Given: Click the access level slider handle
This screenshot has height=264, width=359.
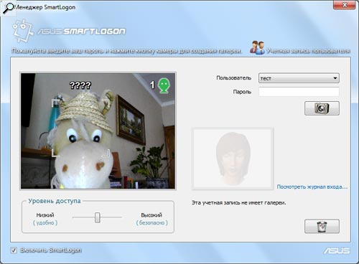Looking at the screenshot, I should click(x=97, y=217).
